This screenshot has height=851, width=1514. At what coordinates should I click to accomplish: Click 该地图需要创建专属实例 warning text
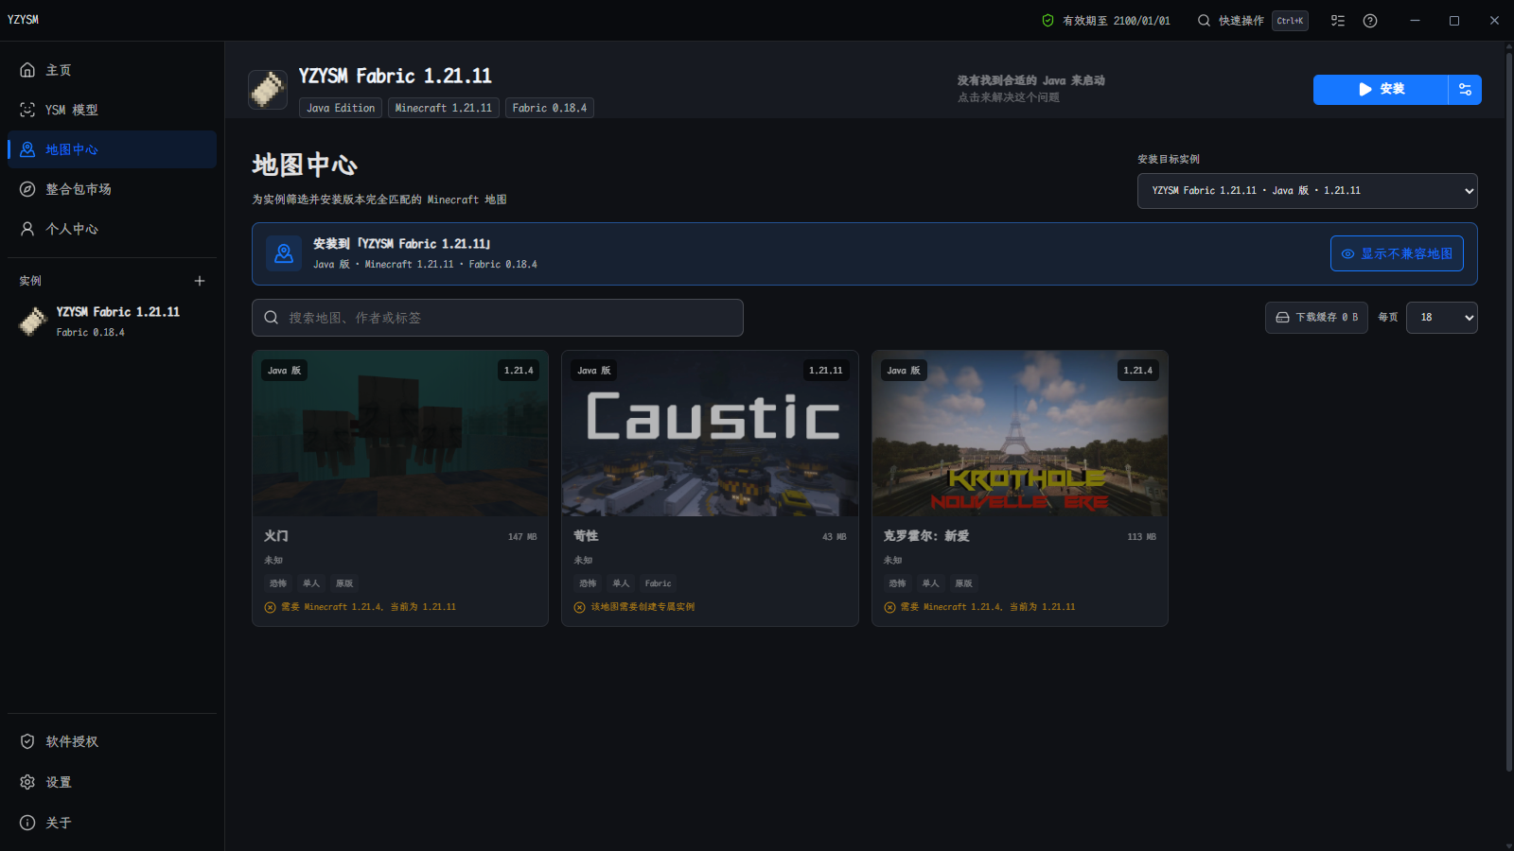tap(643, 607)
